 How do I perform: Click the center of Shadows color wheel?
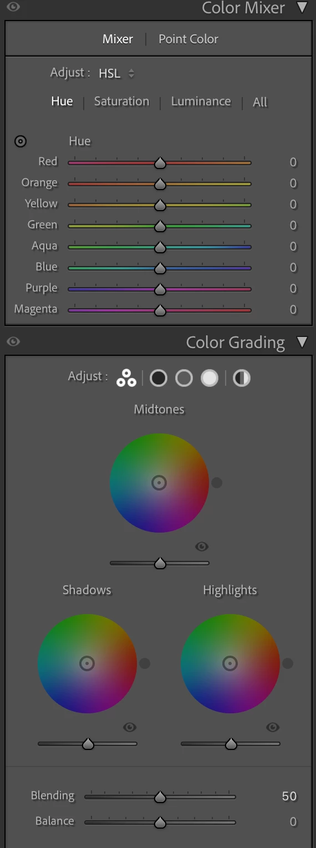[87, 663]
